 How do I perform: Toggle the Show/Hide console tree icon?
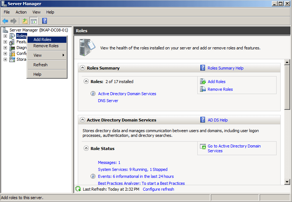click(x=34, y=21)
